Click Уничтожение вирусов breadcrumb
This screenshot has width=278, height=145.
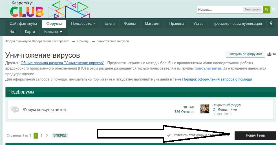[x=113, y=41]
